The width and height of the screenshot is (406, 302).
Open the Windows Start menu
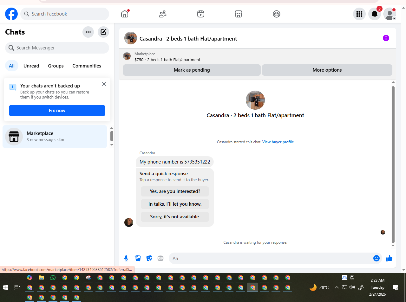click(6, 287)
